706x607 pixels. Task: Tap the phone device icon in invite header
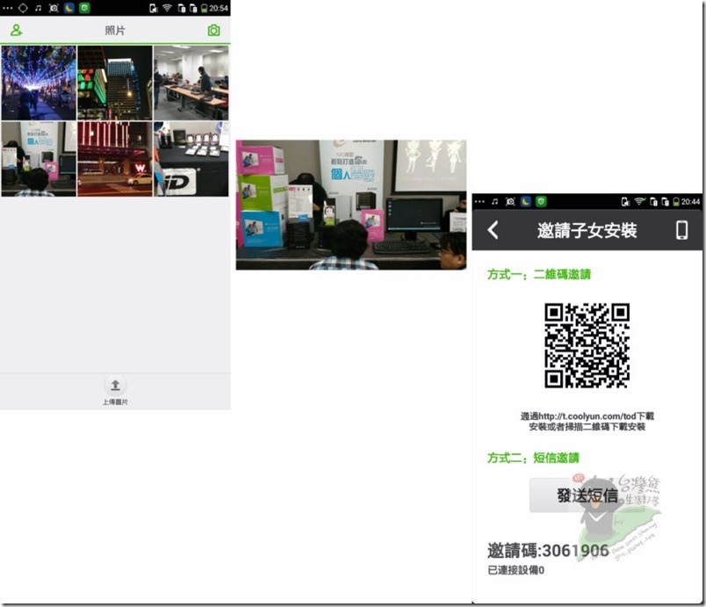(x=681, y=229)
